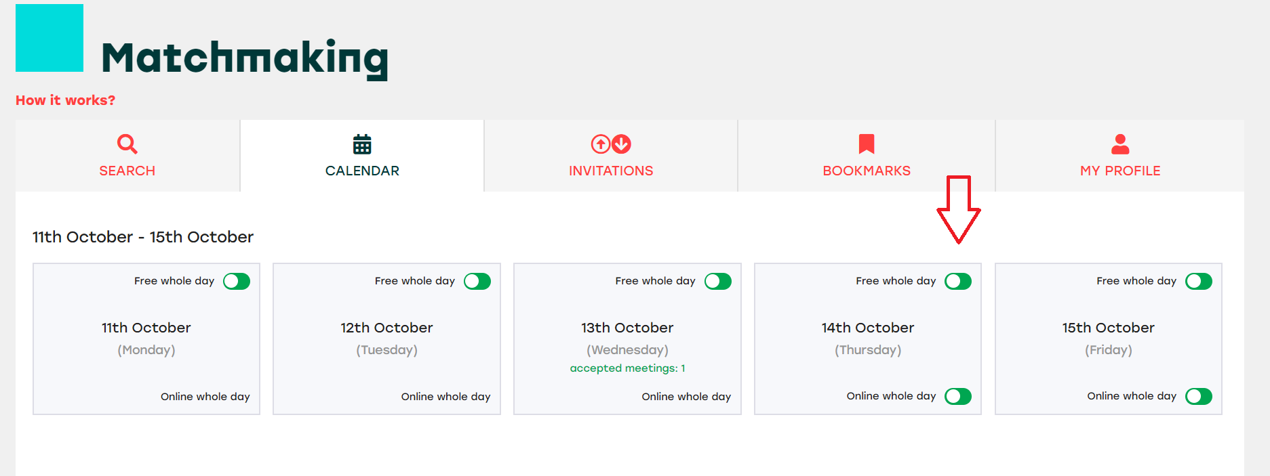Toggle Free whole day for 11th October
Image resolution: width=1270 pixels, height=476 pixels.
point(237,281)
